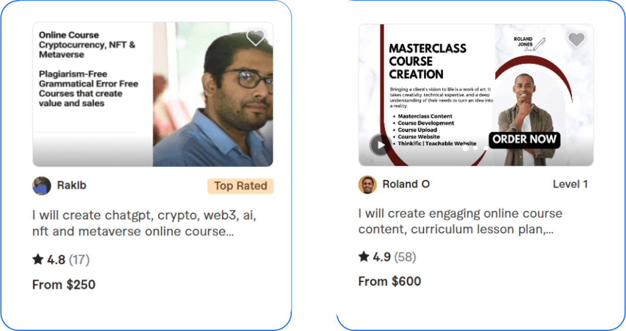The width and height of the screenshot is (626, 331).
Task: Select the first carousel dot on Roland's gig
Action: 465,148
